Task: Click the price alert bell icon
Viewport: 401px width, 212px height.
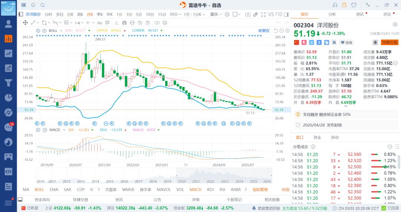Action: (375, 43)
